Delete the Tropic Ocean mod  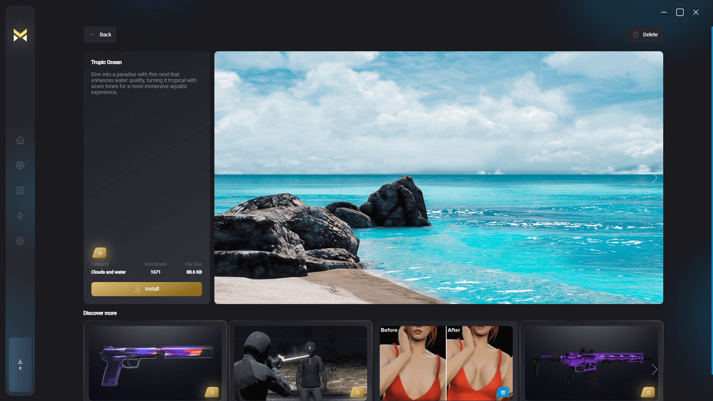(645, 35)
